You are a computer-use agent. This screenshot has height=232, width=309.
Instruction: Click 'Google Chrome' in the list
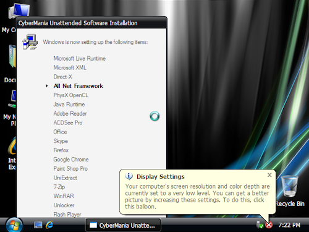coord(71,160)
